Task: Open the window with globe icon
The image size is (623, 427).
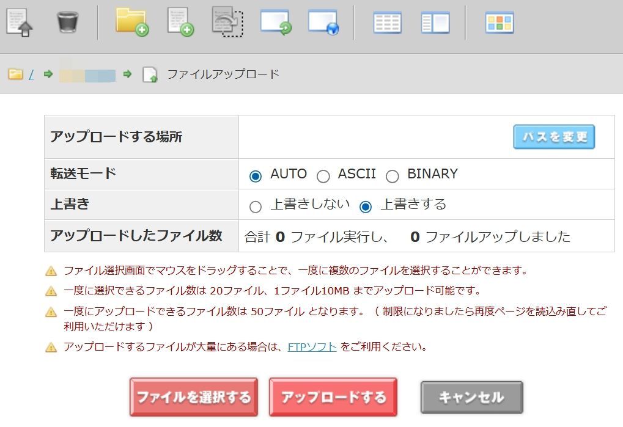Action: pyautogui.click(x=323, y=22)
